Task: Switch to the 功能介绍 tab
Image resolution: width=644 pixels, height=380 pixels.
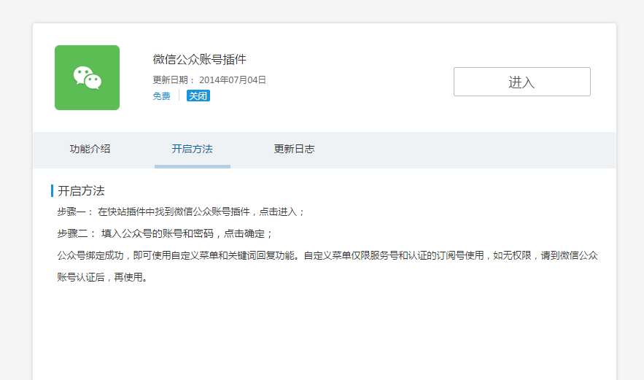Action: click(x=90, y=149)
